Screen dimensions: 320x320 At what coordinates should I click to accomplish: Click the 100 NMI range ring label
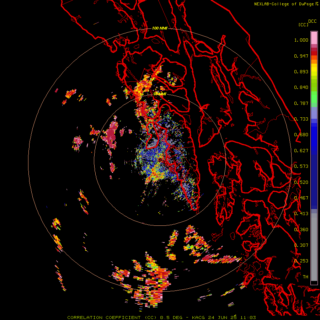(x=160, y=28)
